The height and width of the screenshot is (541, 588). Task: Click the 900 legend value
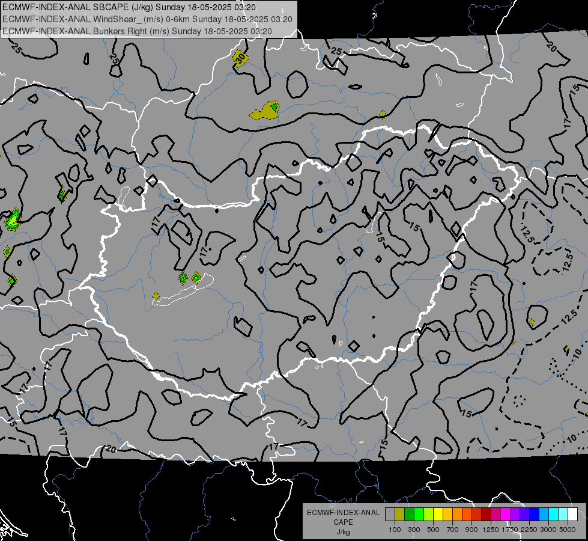pyautogui.click(x=471, y=530)
